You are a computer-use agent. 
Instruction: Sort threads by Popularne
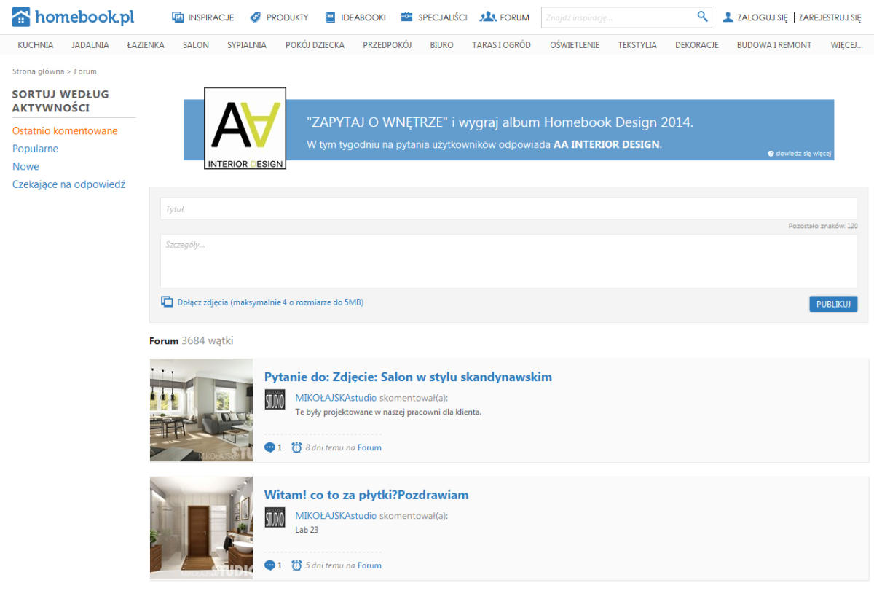pos(35,149)
